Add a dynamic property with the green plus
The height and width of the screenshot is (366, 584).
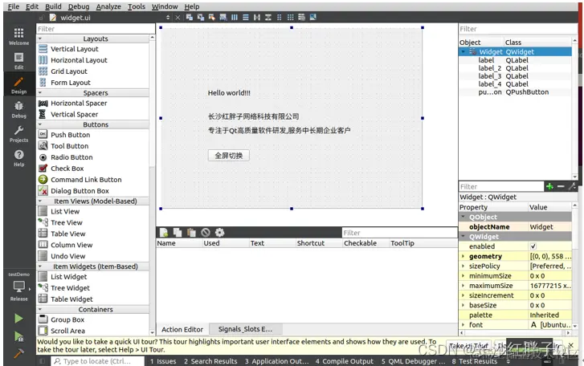549,186
